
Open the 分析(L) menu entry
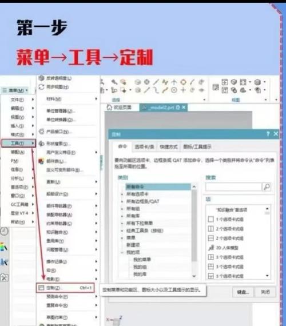pyautogui.click(x=18, y=178)
